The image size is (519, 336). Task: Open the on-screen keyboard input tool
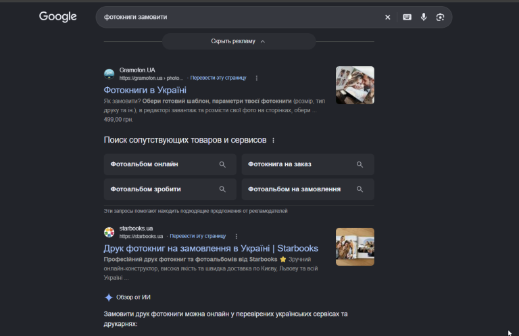pyautogui.click(x=407, y=17)
